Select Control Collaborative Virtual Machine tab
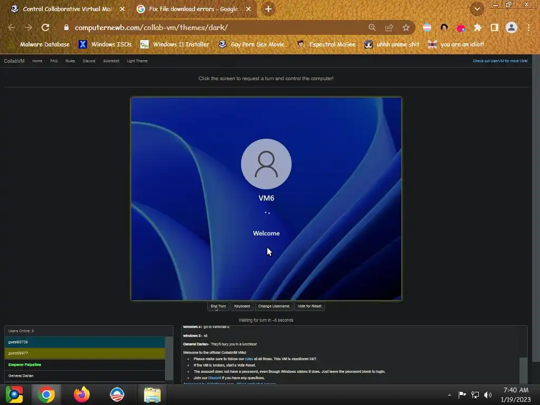The width and height of the screenshot is (540, 405). (x=68, y=9)
